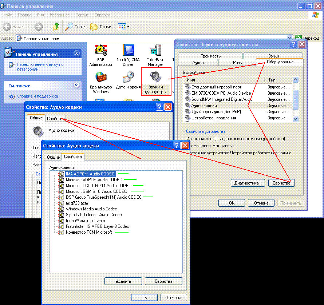
Task: Click OK in Звуки и аудиоустройства dialog
Action: 232,203
